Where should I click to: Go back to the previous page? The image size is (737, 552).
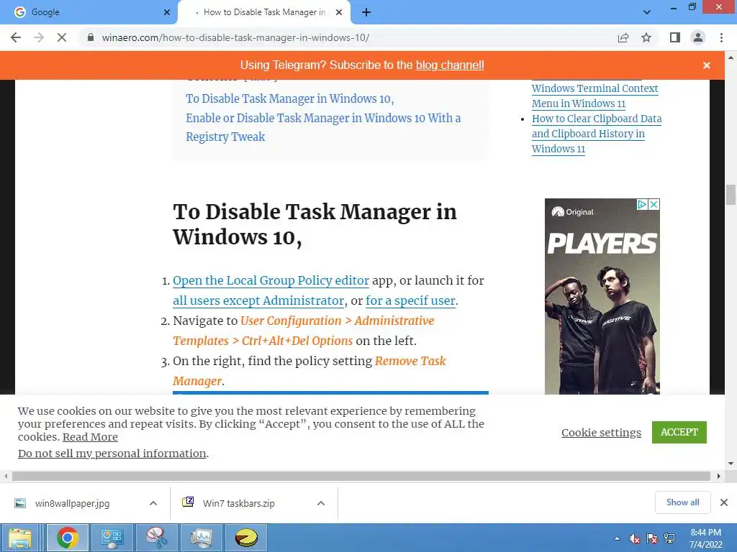click(16, 37)
